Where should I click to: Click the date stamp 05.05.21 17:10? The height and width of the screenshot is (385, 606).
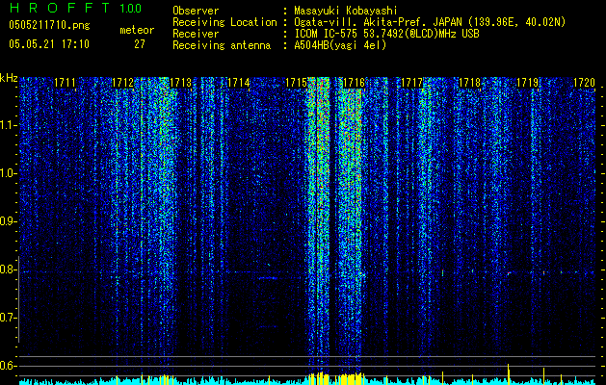pos(49,44)
